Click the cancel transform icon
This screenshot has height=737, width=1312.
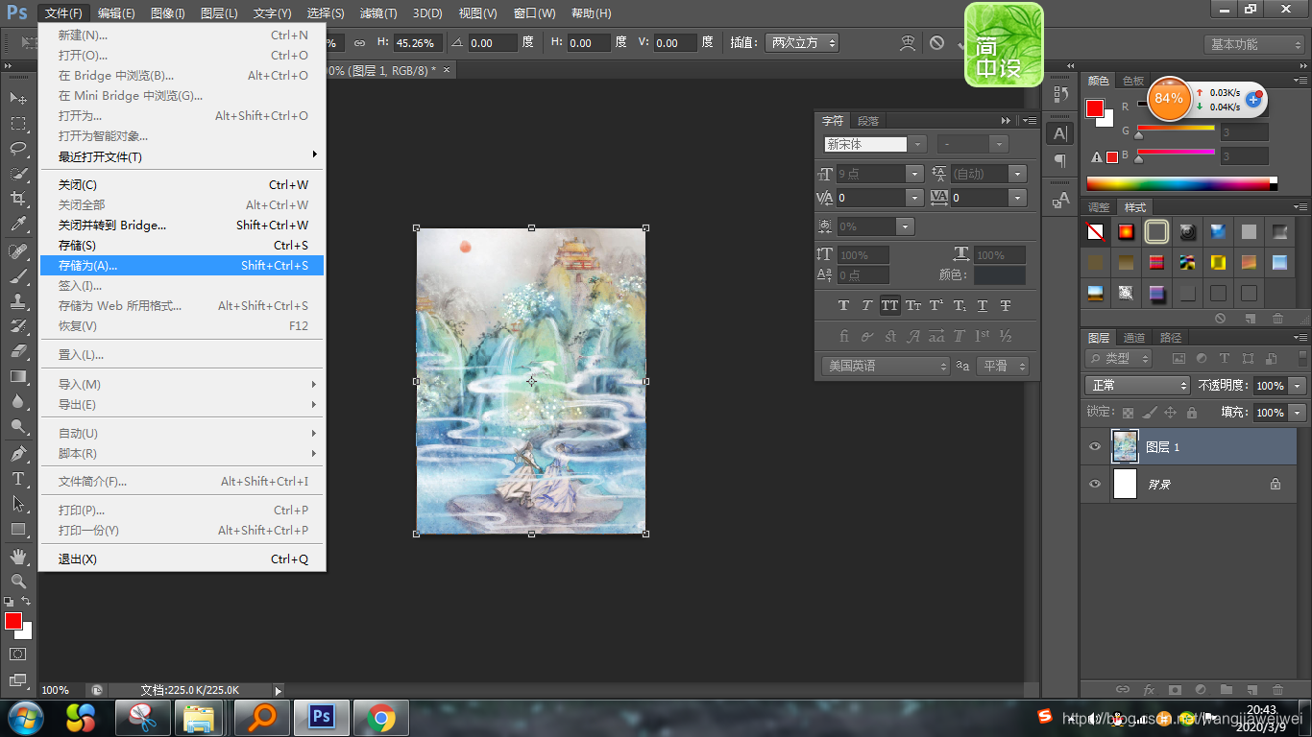coord(936,43)
